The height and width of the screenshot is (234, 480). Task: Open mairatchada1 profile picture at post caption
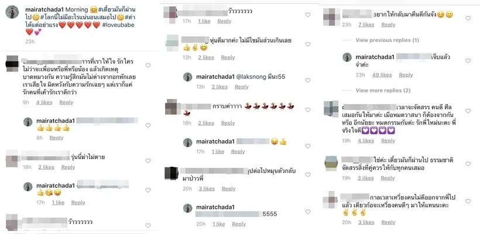click(x=12, y=12)
